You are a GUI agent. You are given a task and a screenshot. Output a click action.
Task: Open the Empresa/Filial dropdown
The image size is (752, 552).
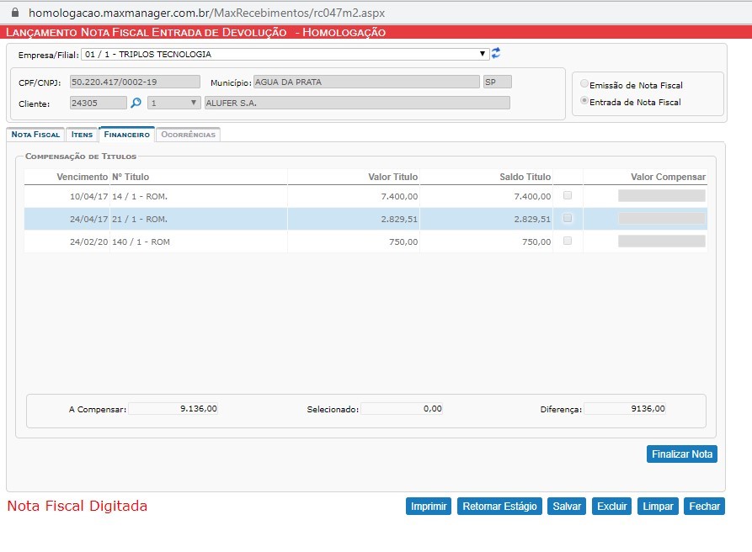tap(285, 54)
